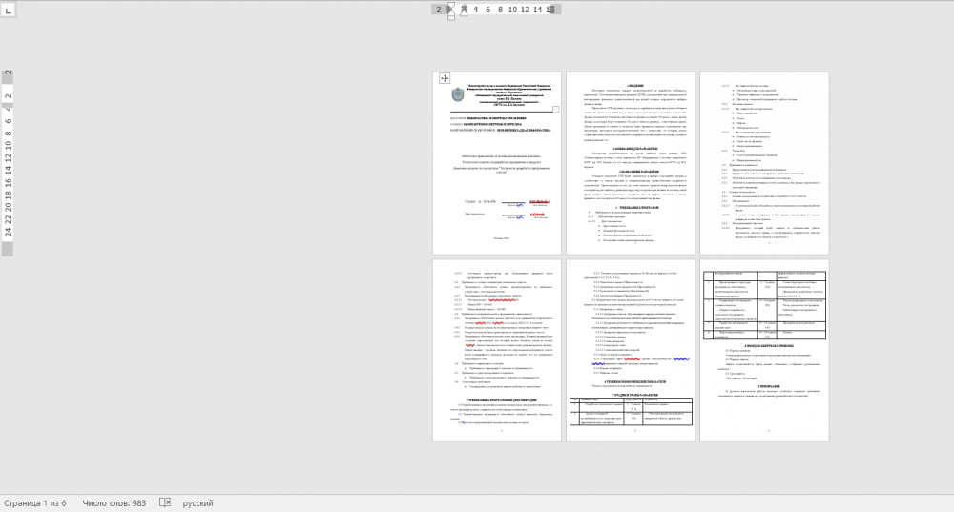
Task: Click the left indent rectangle marker on ruler
Action: click(x=451, y=17)
